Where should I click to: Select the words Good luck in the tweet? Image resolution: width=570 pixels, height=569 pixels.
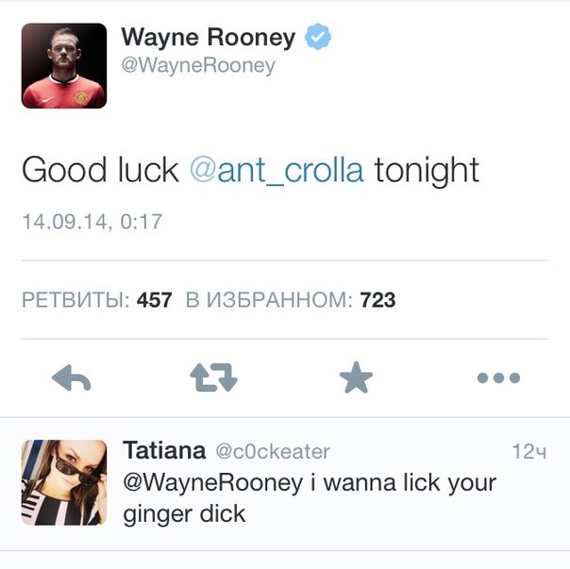click(x=100, y=170)
